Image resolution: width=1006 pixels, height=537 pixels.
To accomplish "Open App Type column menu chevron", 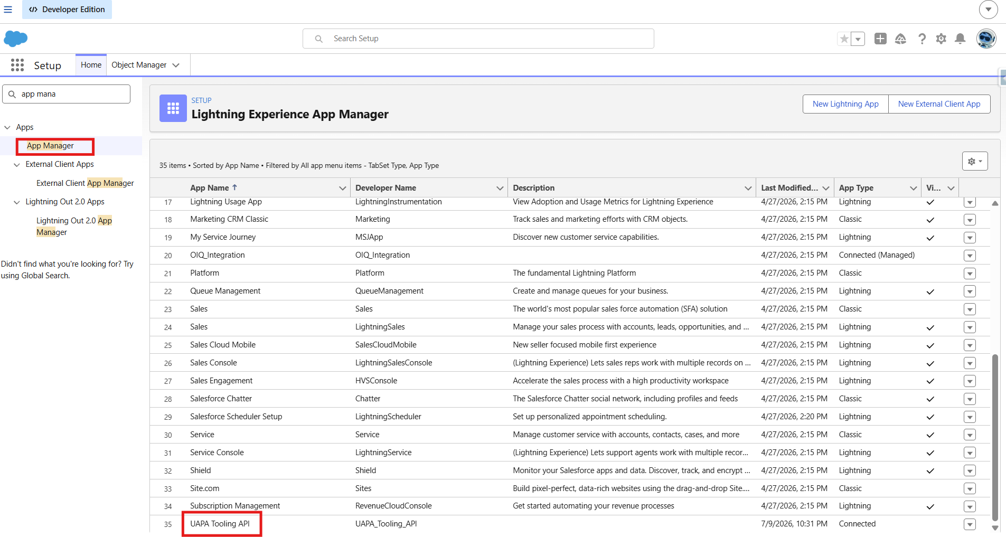I will tap(913, 188).
